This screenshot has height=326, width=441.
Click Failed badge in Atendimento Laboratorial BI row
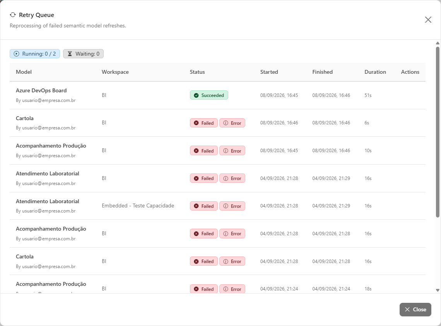coord(204,178)
